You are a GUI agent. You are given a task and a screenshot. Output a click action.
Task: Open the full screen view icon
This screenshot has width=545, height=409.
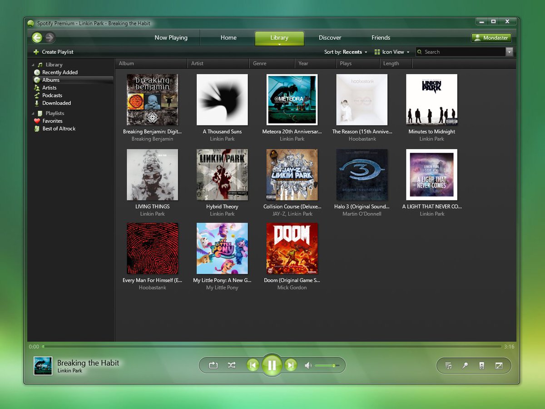(x=499, y=365)
